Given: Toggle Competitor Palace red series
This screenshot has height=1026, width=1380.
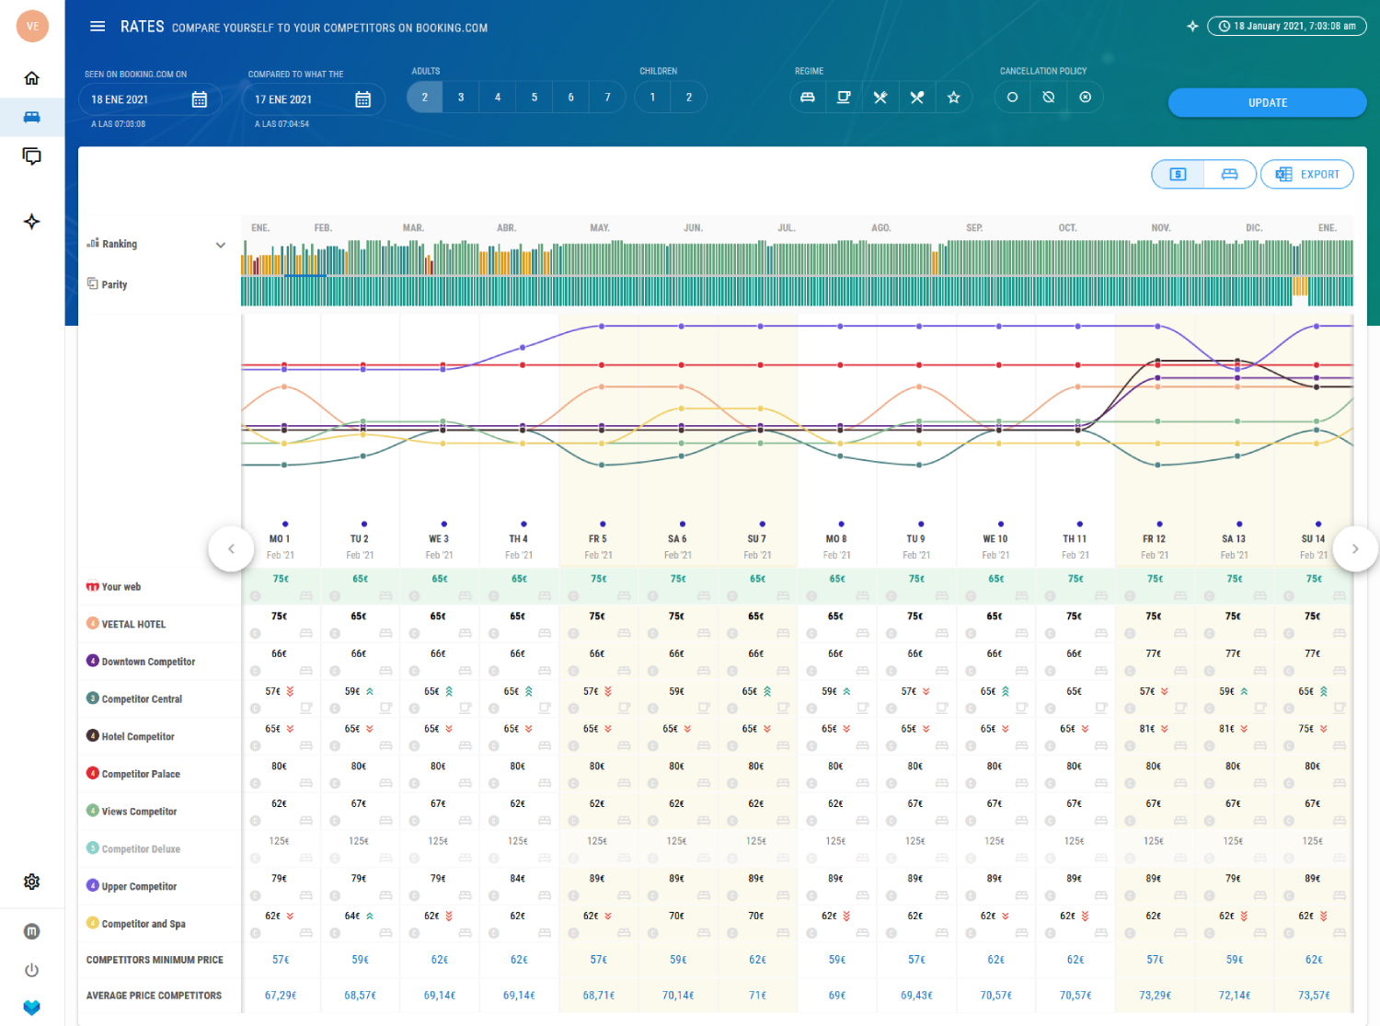Looking at the screenshot, I should 93,773.
